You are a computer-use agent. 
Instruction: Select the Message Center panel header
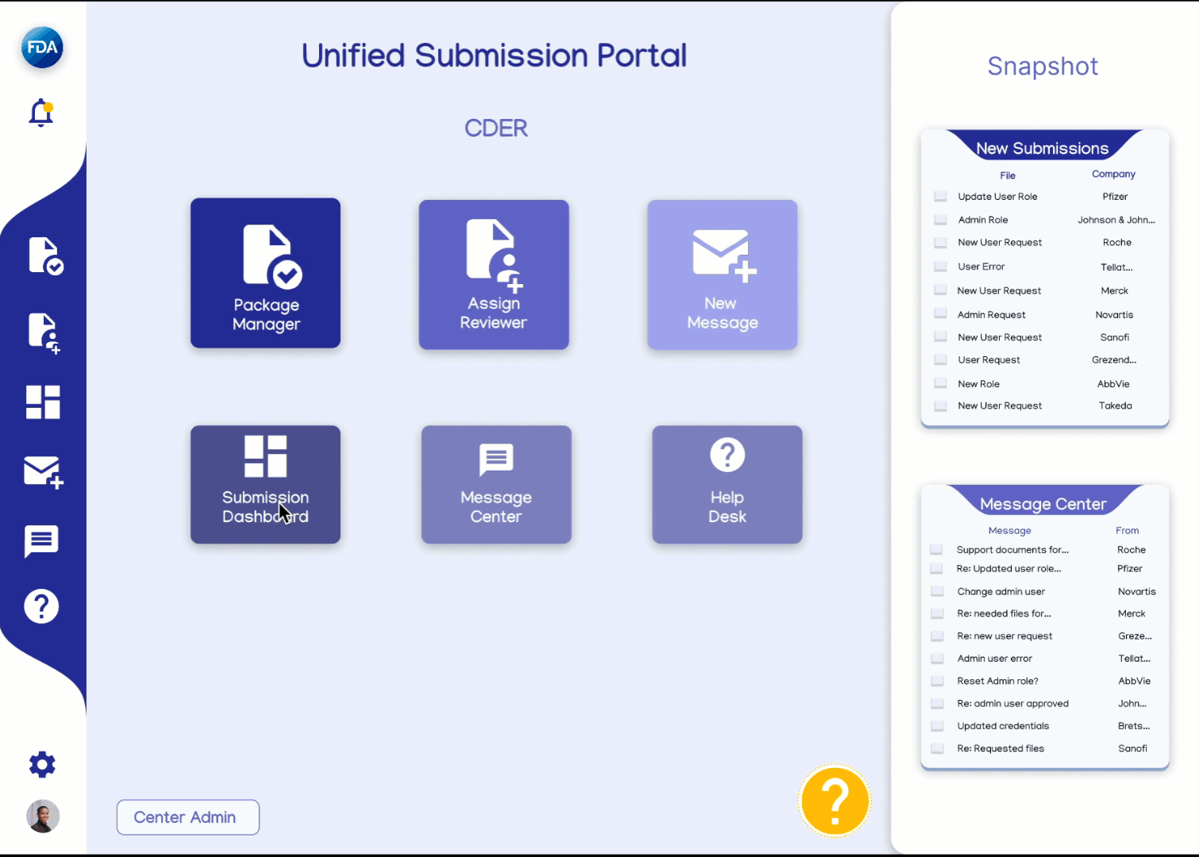click(x=1043, y=503)
